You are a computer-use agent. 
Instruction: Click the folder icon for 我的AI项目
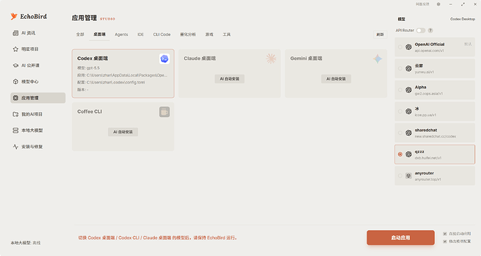coord(15,114)
